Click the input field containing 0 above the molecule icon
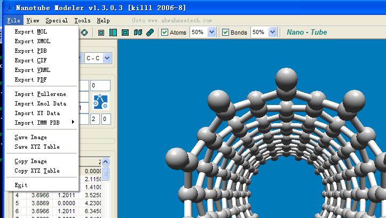The image size is (386, 218). 100,85
